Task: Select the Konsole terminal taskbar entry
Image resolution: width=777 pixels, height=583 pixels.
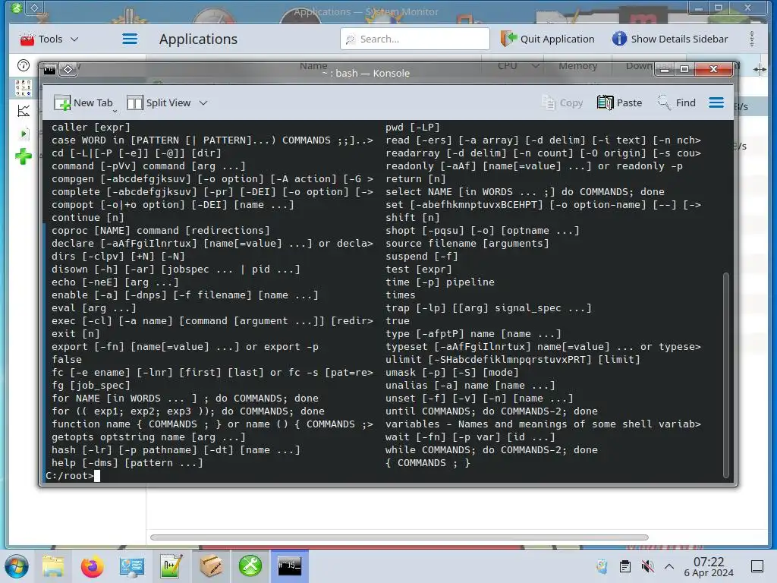Action: 289,566
